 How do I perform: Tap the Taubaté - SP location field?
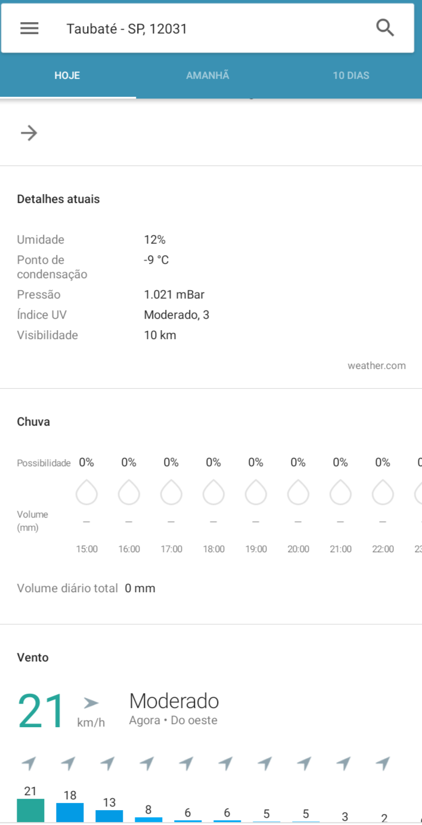tap(127, 29)
